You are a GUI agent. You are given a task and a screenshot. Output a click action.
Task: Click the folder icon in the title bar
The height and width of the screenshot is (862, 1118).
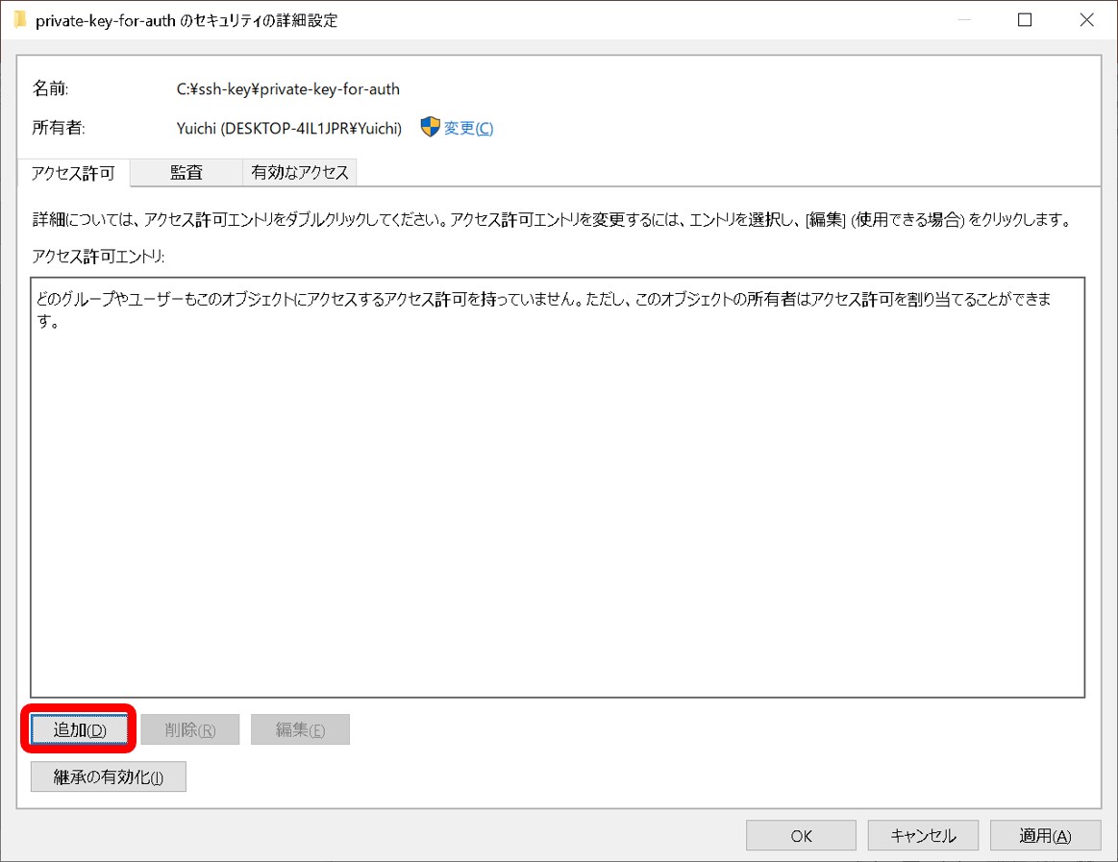pos(19,20)
